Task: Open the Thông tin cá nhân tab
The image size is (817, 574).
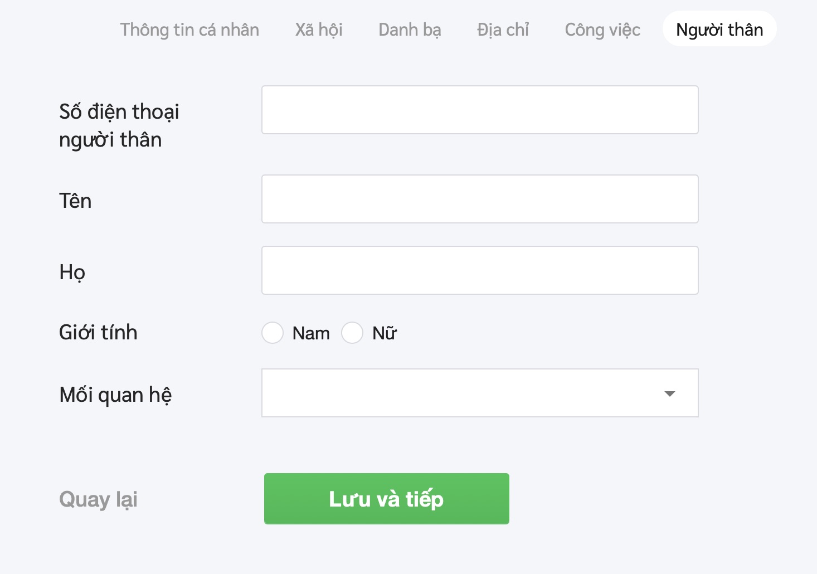Action: (x=189, y=30)
